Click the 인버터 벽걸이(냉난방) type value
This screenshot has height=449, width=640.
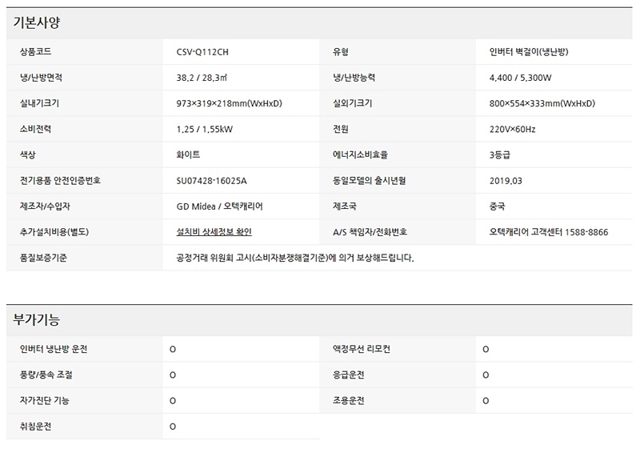[528, 53]
